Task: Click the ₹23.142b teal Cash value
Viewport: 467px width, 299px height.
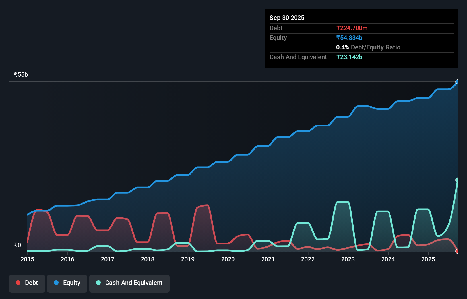Action: (349, 57)
